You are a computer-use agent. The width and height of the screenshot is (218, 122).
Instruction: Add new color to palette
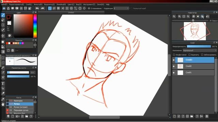tap(8, 50)
